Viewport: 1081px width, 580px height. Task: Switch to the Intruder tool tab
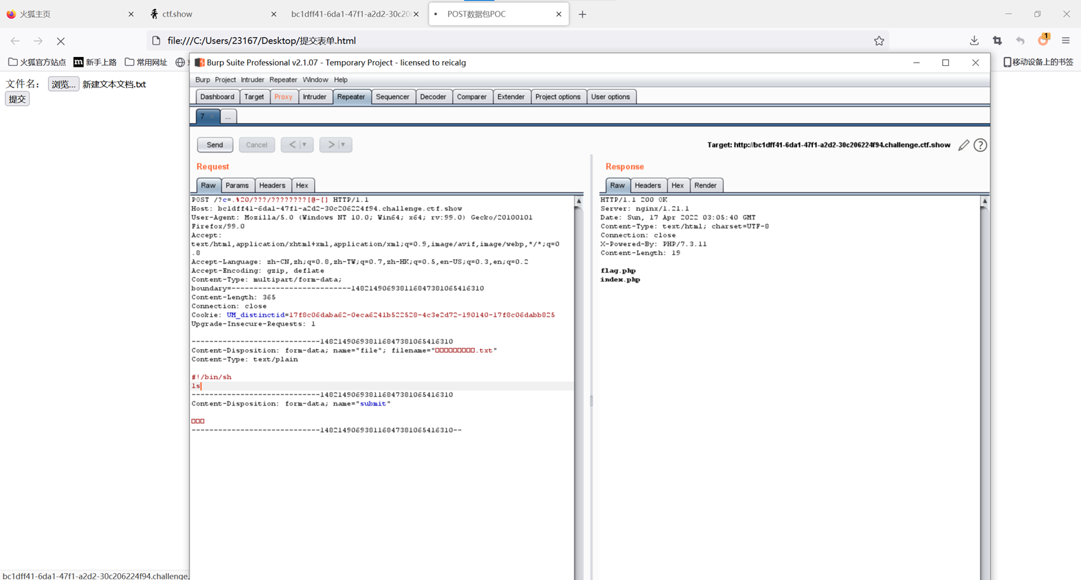(315, 97)
